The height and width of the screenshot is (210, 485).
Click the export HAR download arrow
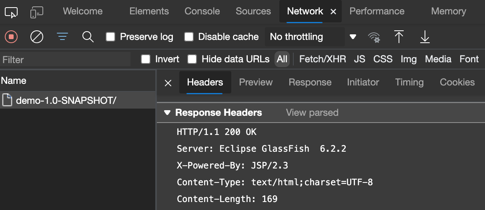pyautogui.click(x=425, y=37)
